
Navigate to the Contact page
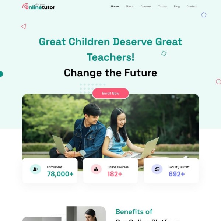click(192, 6)
